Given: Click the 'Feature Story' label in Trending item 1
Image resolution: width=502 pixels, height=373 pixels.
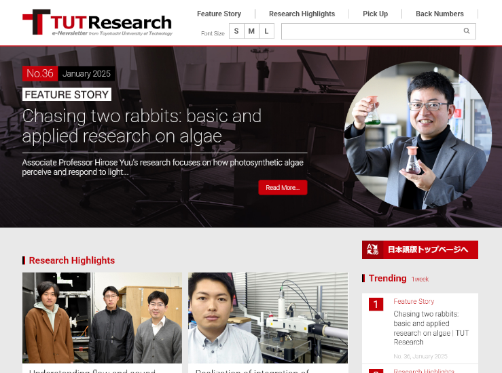Looking at the screenshot, I should pyautogui.click(x=414, y=301).
